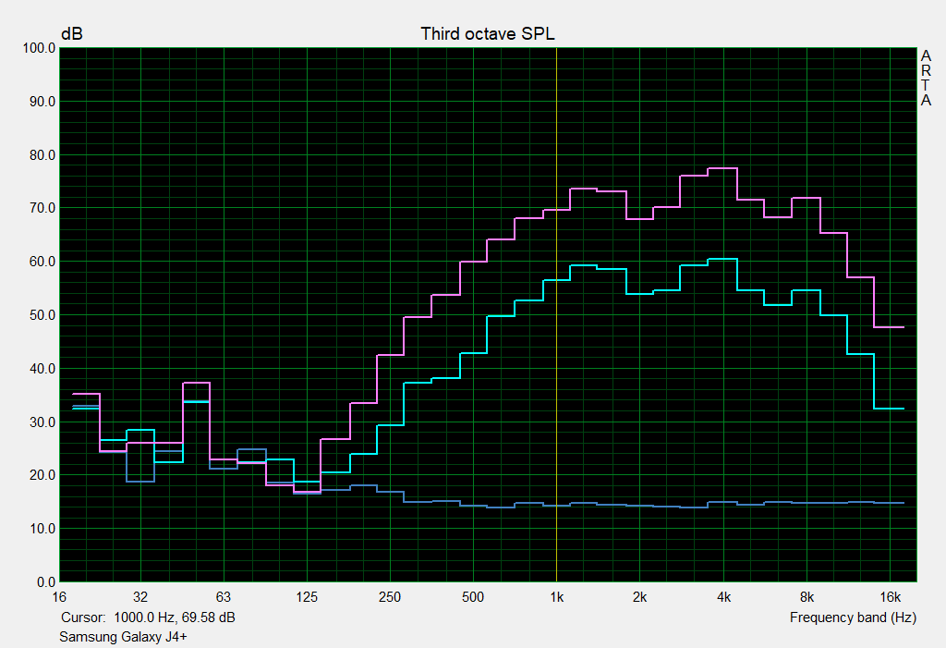
Task: Click the blue noise floor curve at 2k
Action: tap(639, 506)
